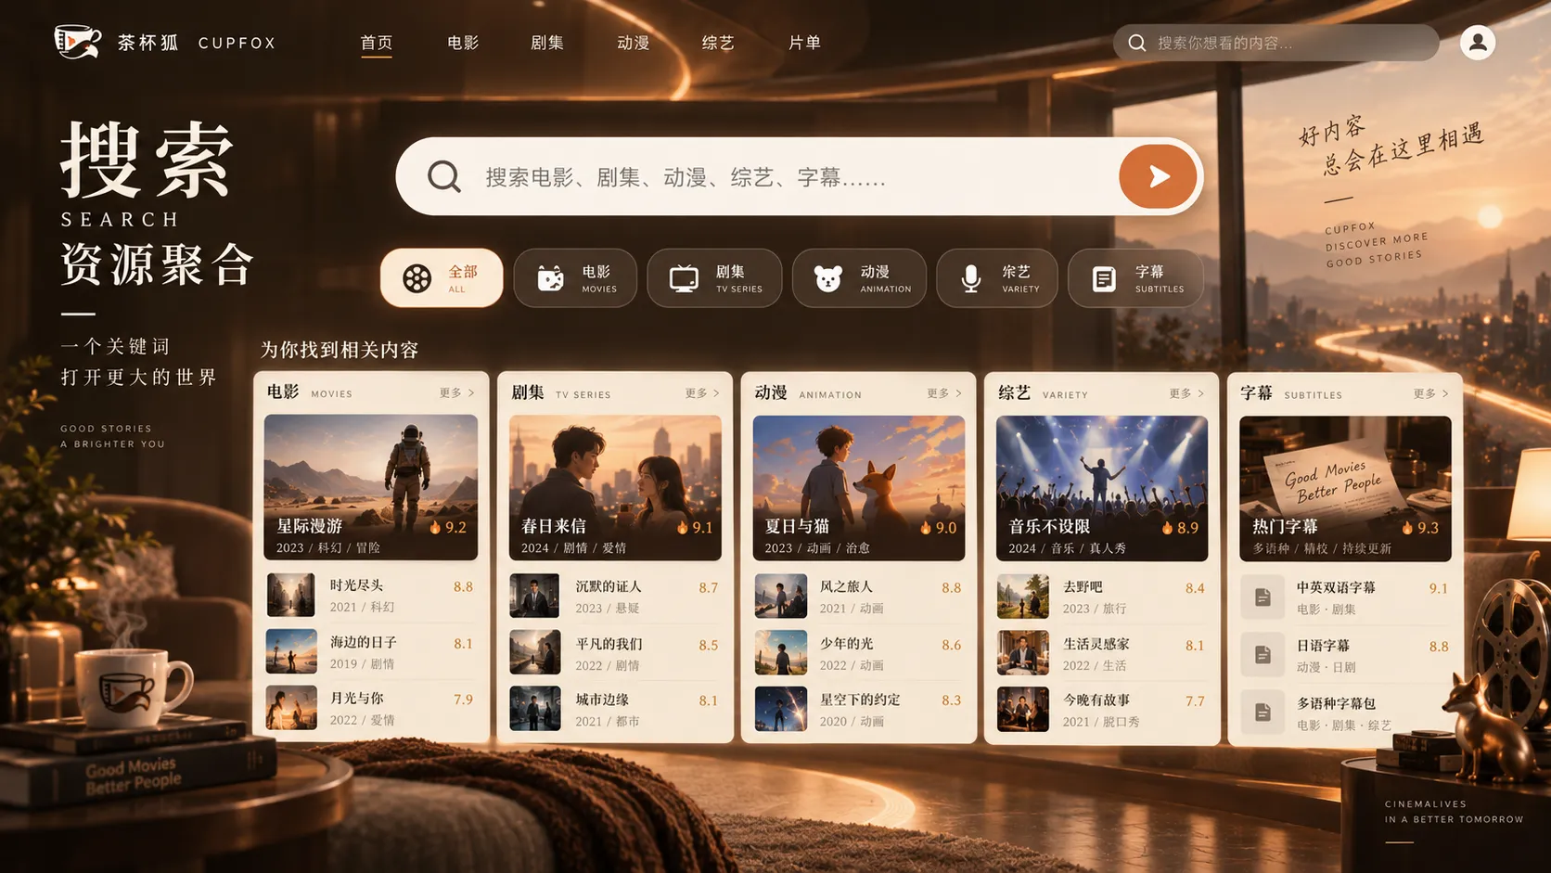Click the flame rating icon on 春日来信
1551x873 pixels.
click(x=682, y=527)
